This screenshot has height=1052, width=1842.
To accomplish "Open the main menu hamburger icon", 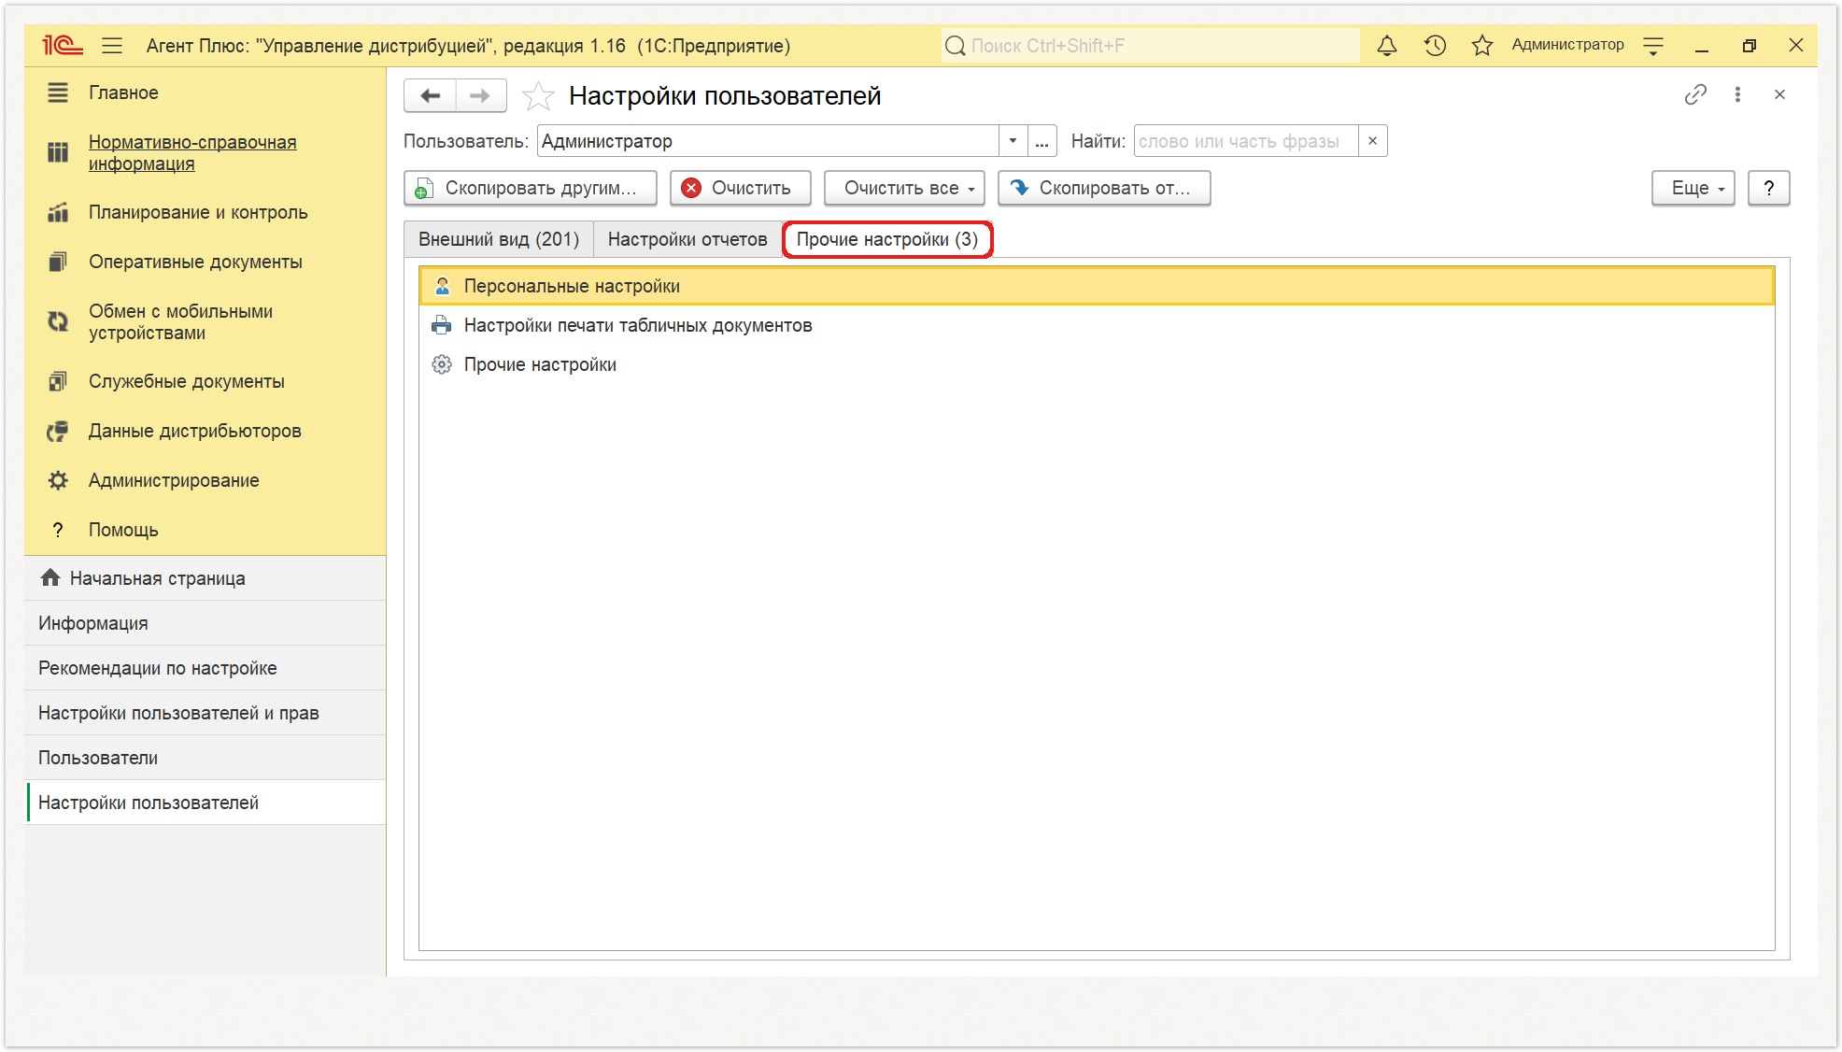I will point(112,45).
